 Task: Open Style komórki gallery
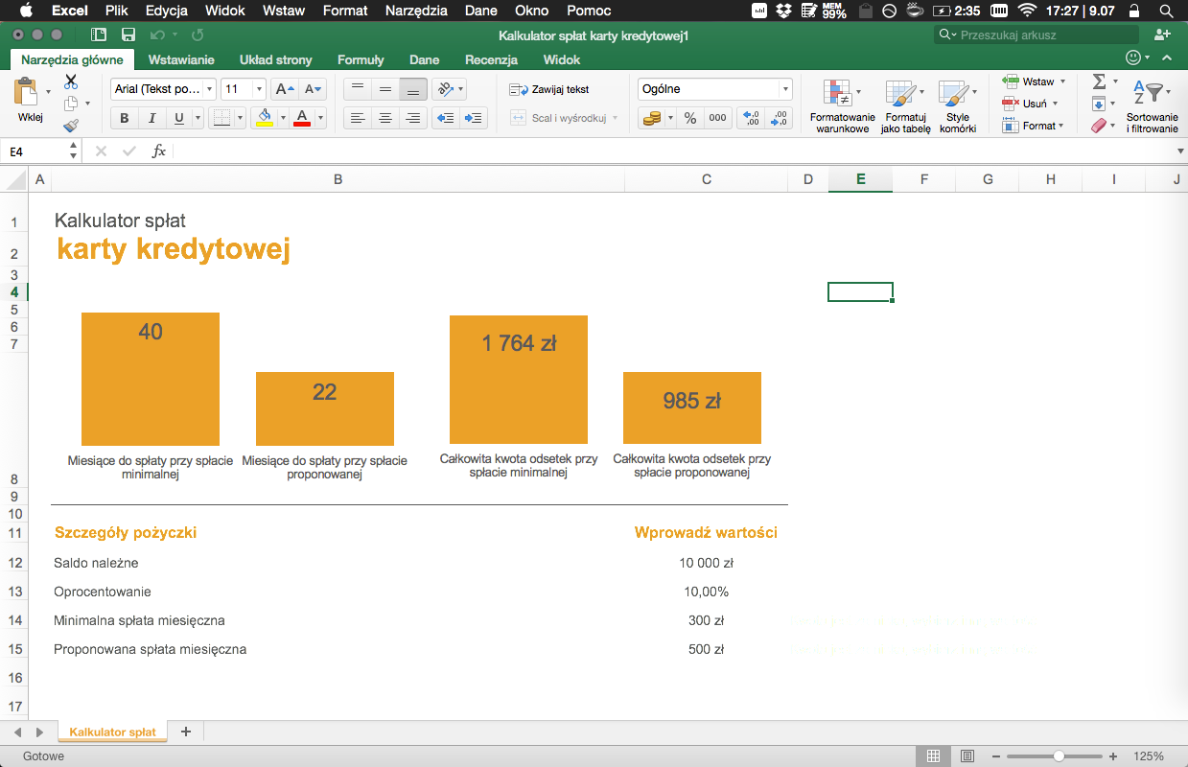(x=957, y=105)
